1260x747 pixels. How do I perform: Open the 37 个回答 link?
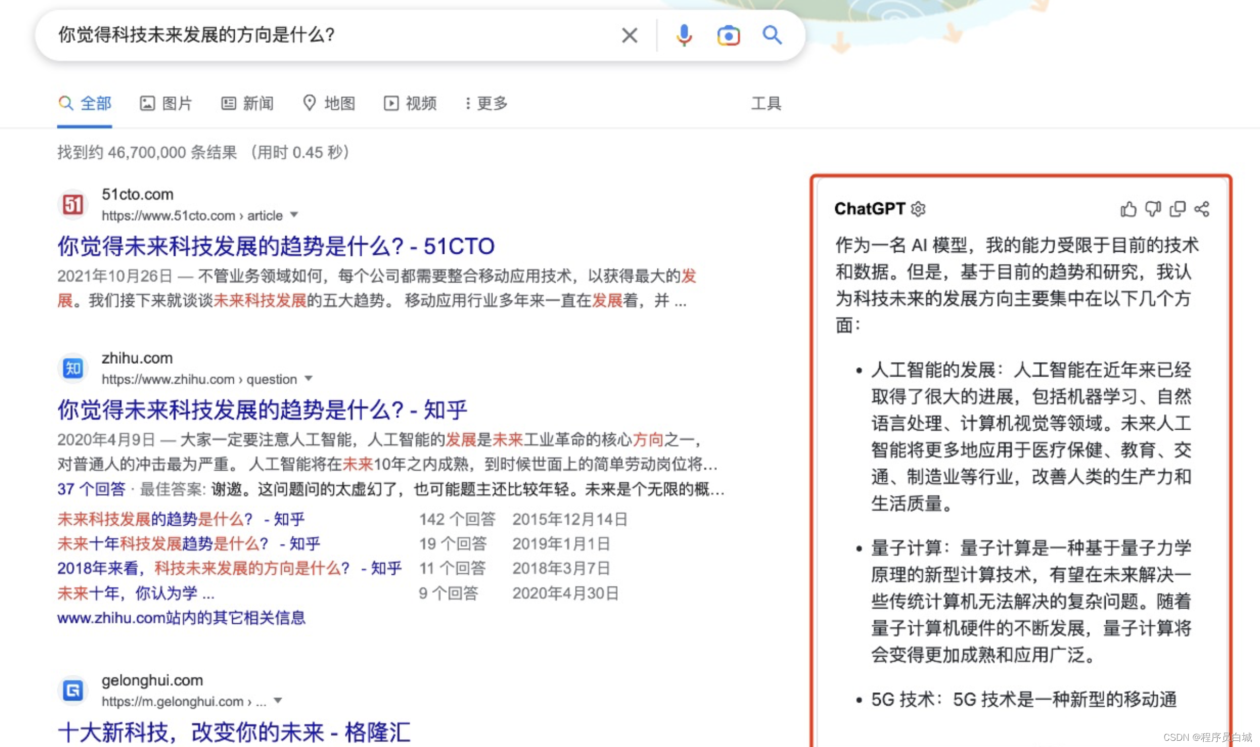[x=91, y=489]
